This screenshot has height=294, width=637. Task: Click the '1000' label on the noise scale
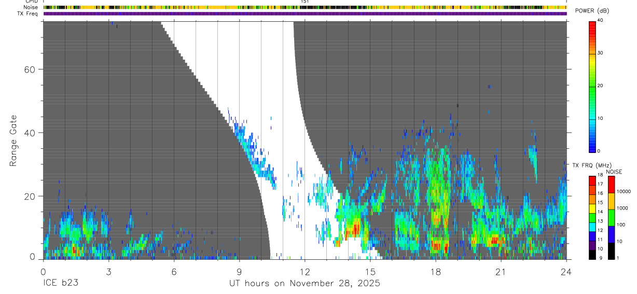[623, 208]
